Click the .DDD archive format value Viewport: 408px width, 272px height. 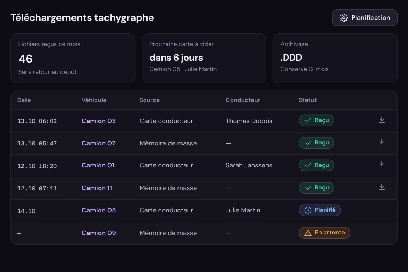(x=291, y=58)
